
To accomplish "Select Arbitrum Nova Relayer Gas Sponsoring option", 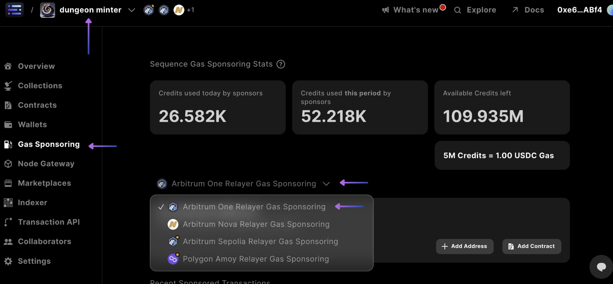I will click(256, 224).
